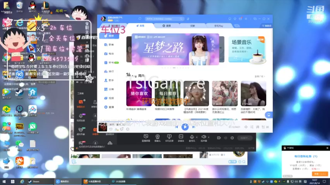The height and width of the screenshot is (185, 330).
Task: Click the record video icon in Douyu companion
Action: click(219, 138)
